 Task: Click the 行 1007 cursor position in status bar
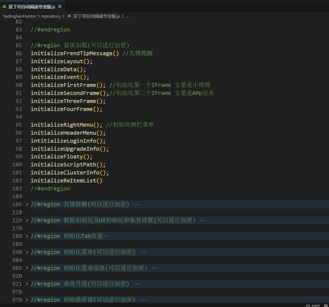pyautogui.click(x=313, y=305)
